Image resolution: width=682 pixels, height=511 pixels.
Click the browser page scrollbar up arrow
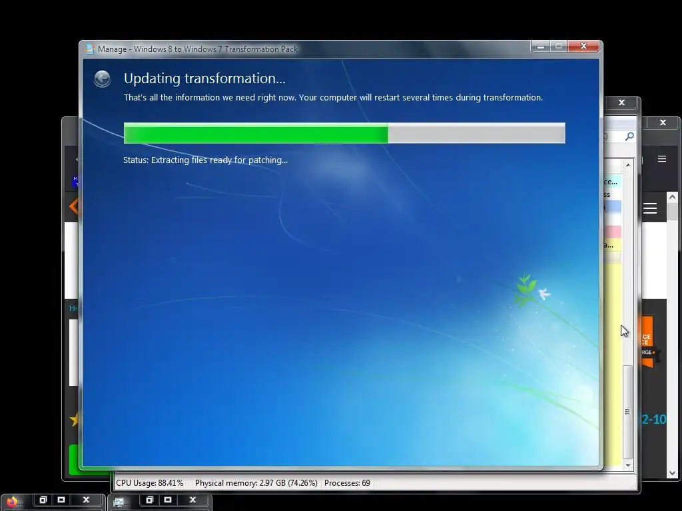672,197
